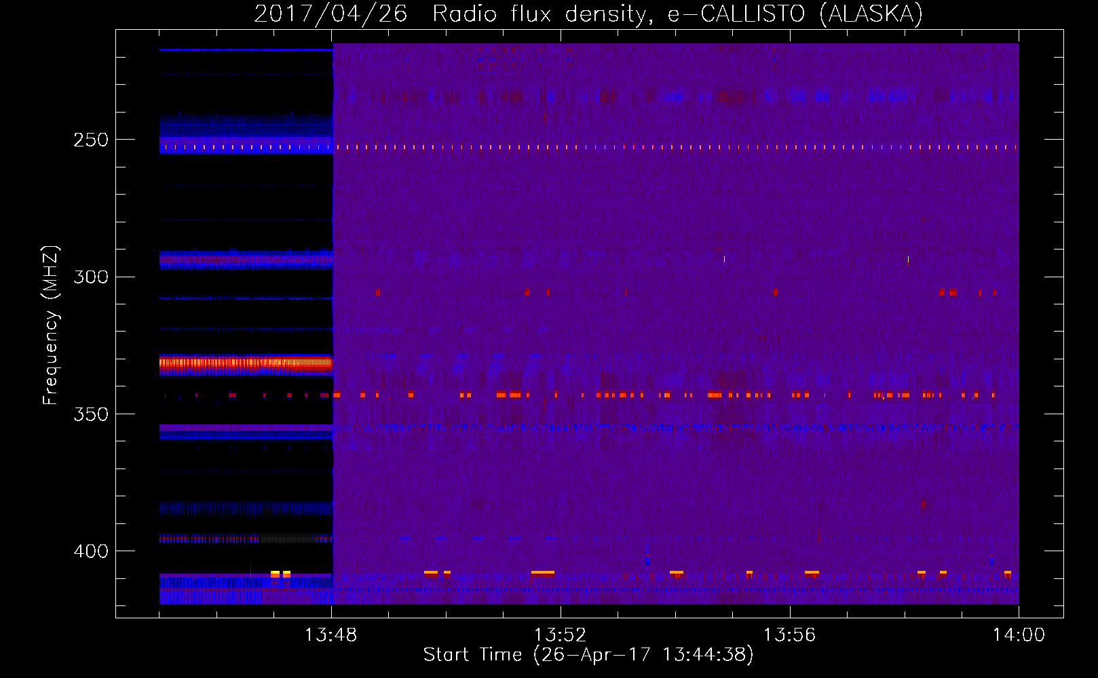Click the 13:56 time tick label
This screenshot has height=678, width=1098.
coord(789,635)
